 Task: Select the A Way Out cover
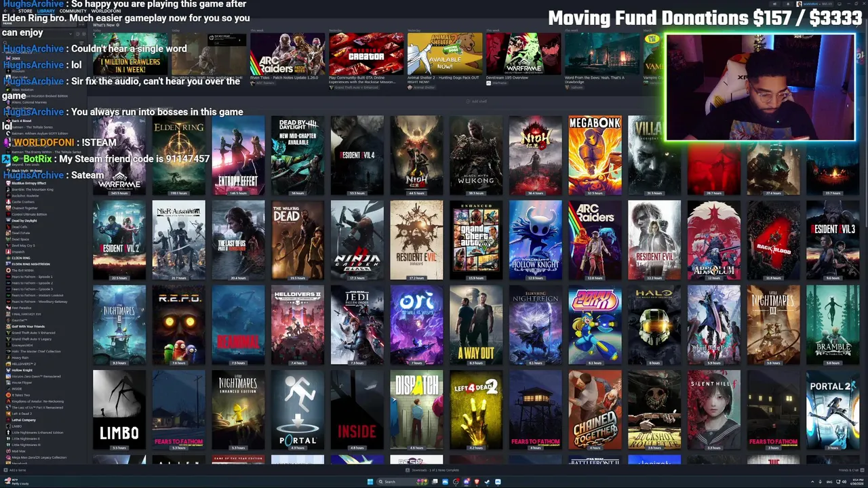(x=476, y=325)
